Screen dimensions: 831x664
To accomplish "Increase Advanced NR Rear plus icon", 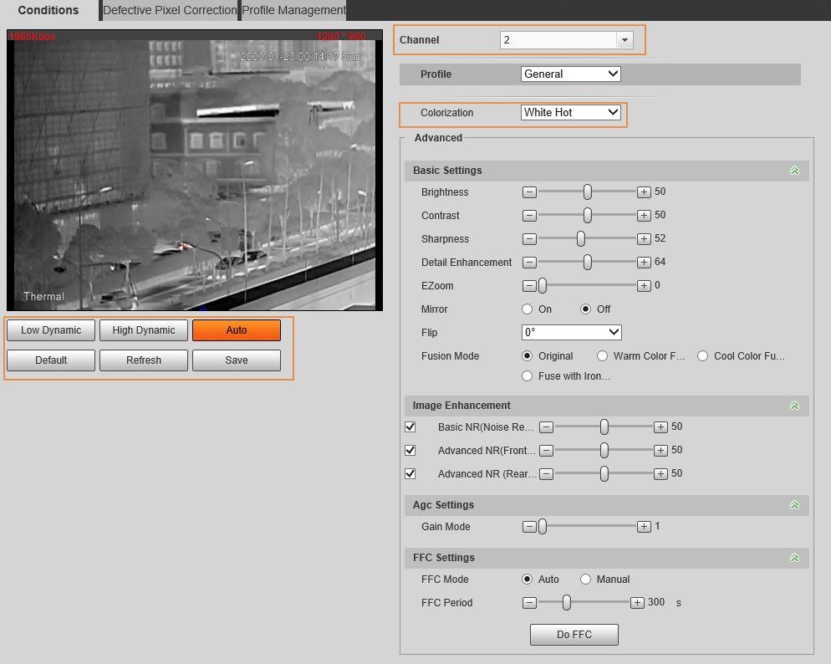I will (660, 474).
